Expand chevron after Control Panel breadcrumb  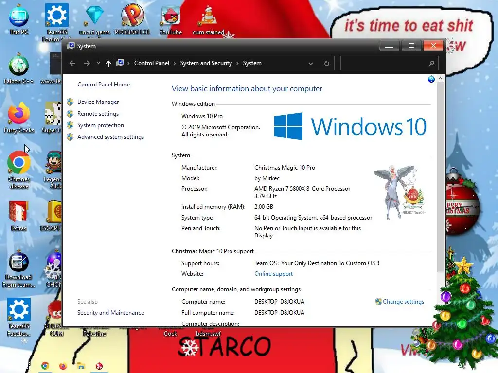tap(175, 64)
